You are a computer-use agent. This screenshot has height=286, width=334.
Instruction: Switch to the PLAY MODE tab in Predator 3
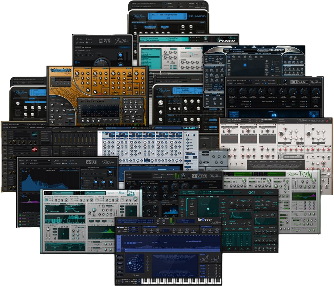293,162
